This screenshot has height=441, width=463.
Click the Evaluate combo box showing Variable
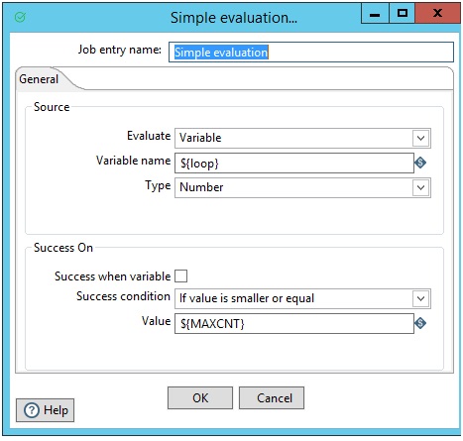[302, 138]
